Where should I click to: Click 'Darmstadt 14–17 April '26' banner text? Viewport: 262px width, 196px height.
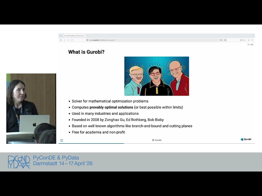pyautogui.click(x=63, y=163)
